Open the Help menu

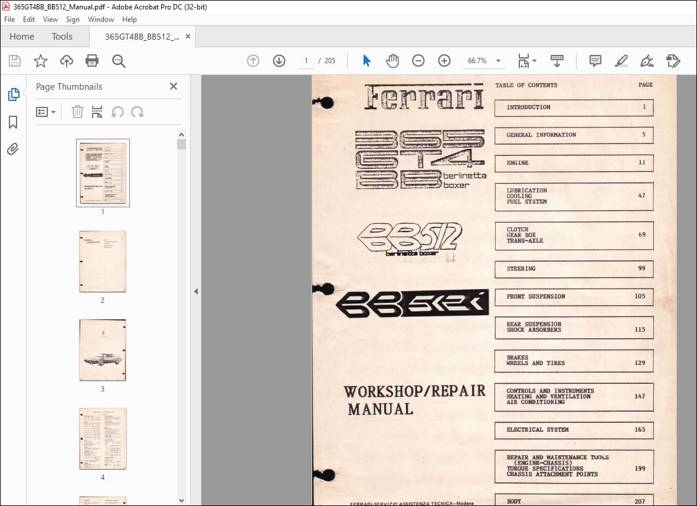click(129, 19)
